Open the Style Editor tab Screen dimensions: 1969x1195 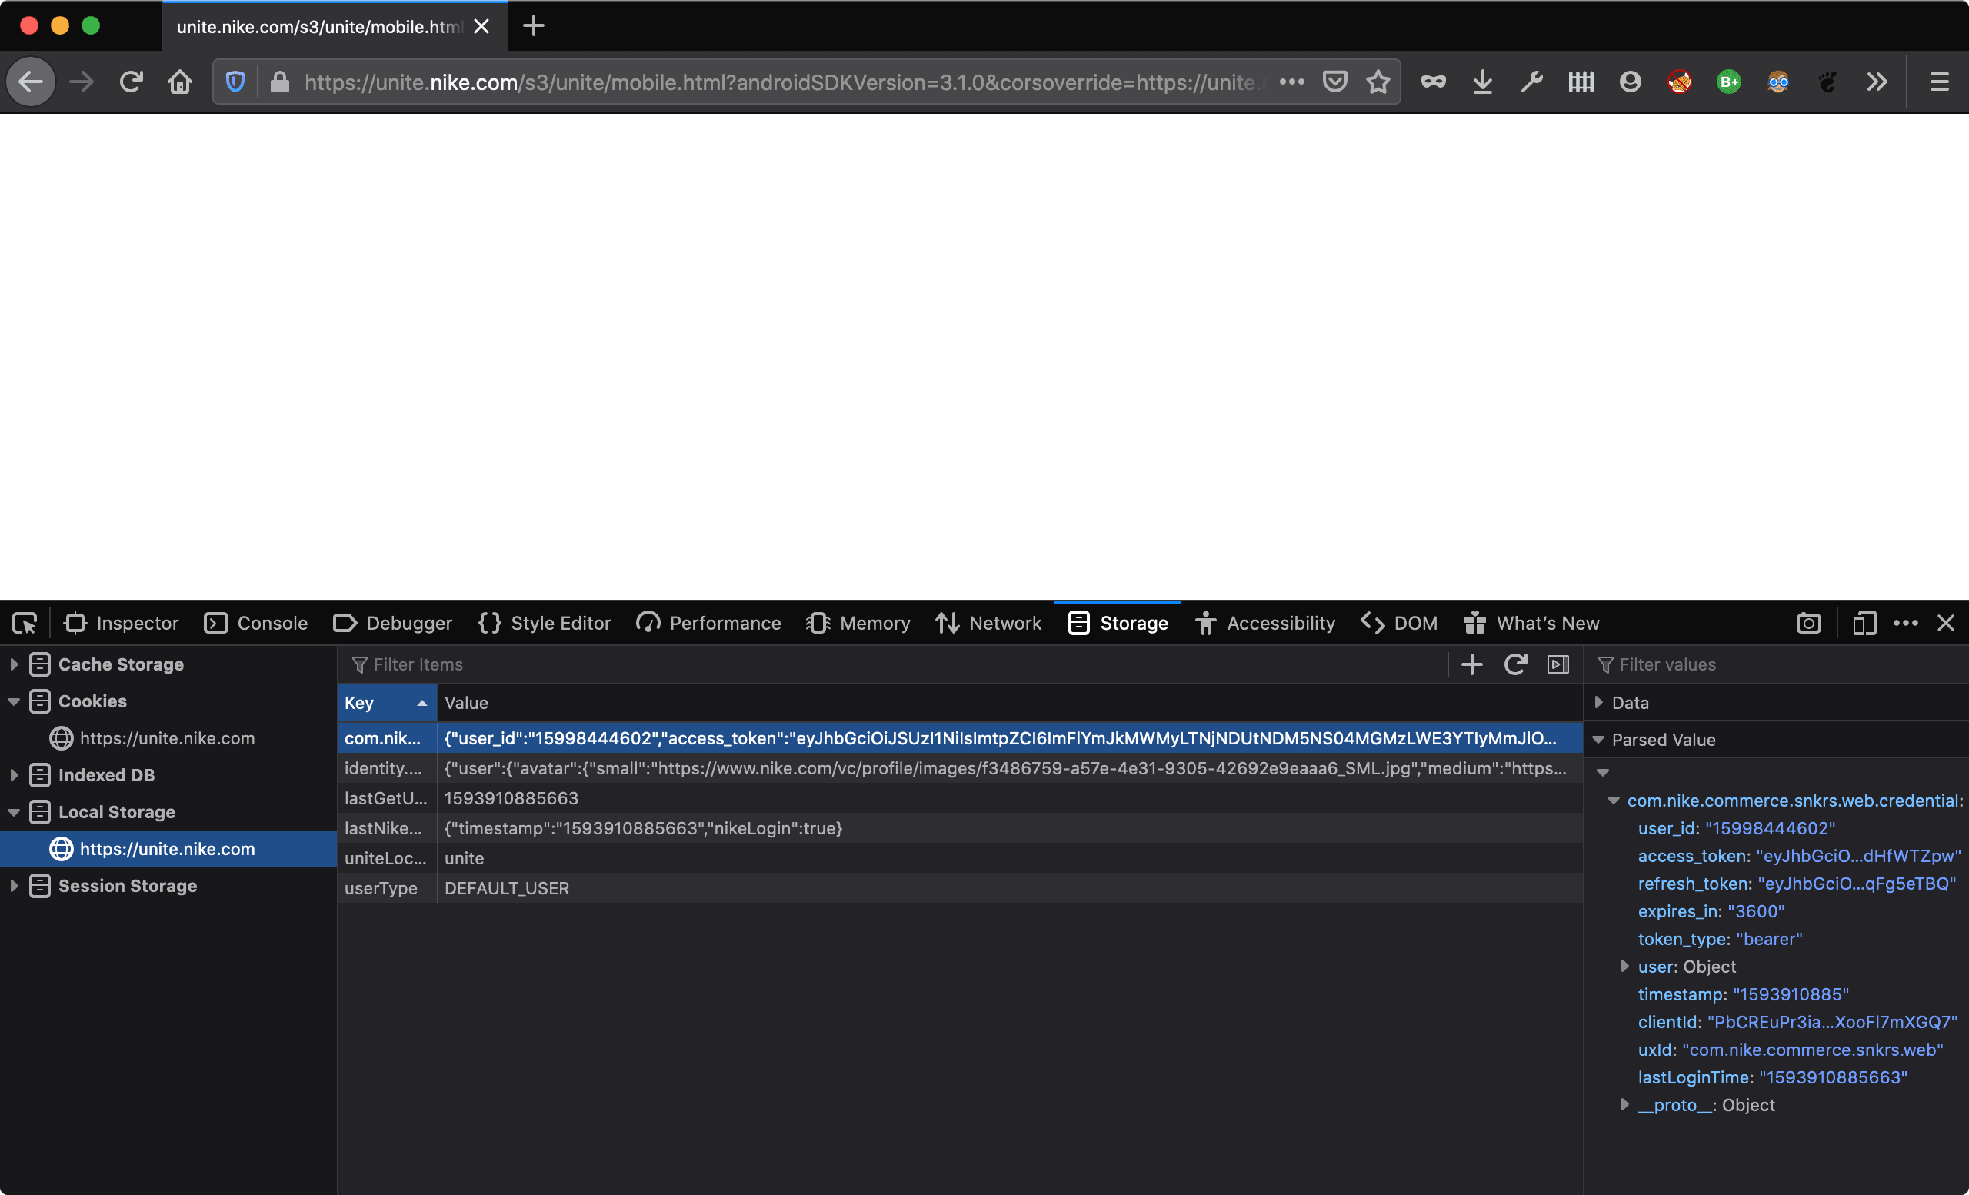coord(545,623)
